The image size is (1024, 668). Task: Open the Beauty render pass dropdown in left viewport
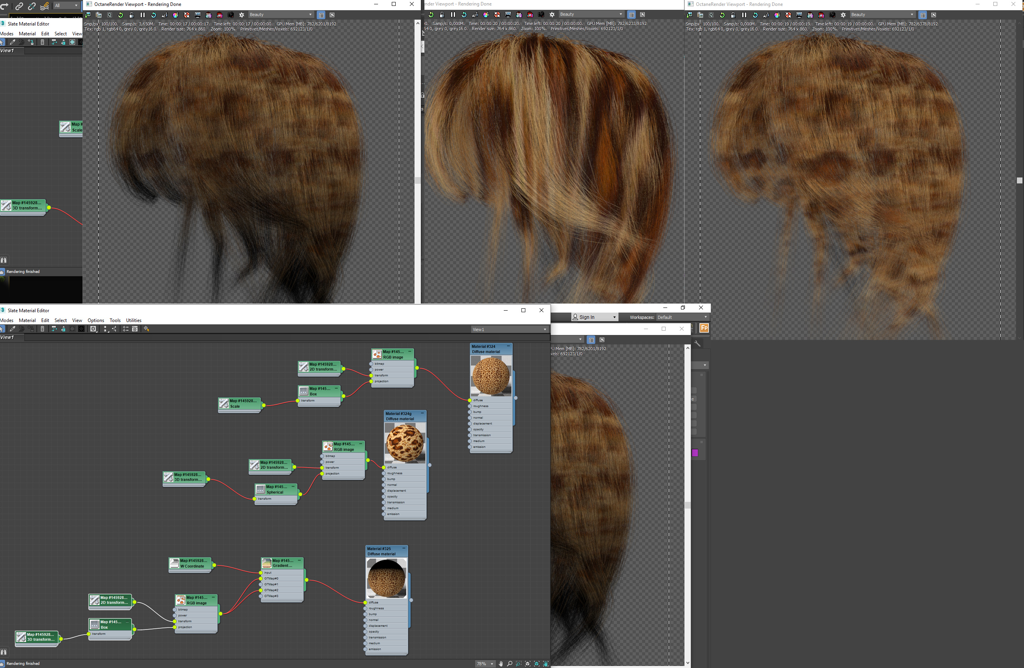pos(281,15)
